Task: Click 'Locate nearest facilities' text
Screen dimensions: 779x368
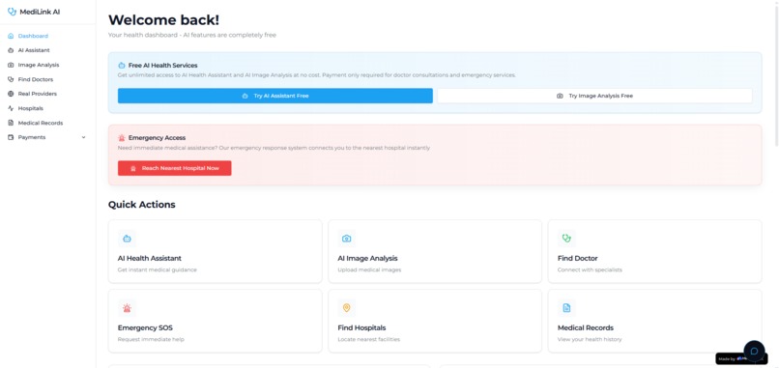Action: coord(368,339)
